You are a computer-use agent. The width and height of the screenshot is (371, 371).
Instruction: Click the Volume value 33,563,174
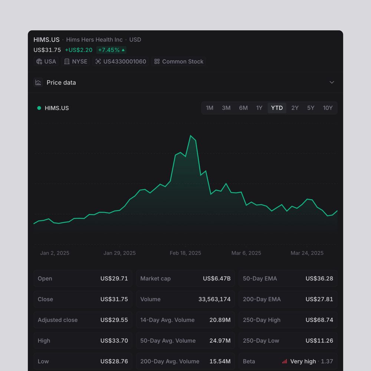point(214,299)
